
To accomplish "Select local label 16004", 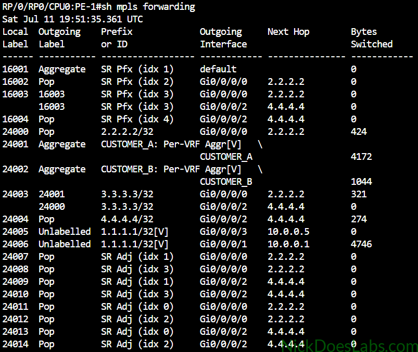I will click(15, 119).
